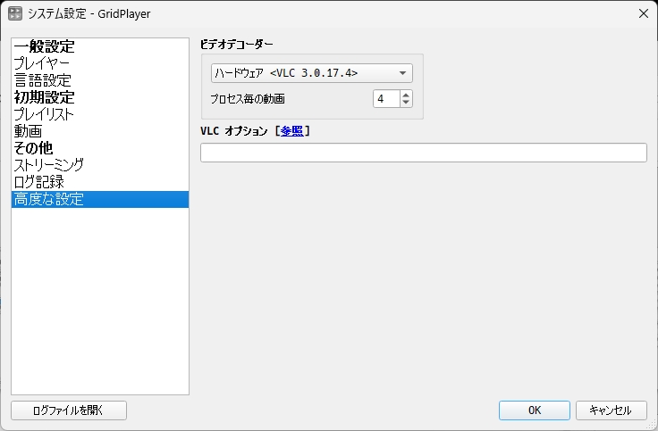Select プレイリスト in the sidebar
The image size is (658, 431).
(x=44, y=114)
